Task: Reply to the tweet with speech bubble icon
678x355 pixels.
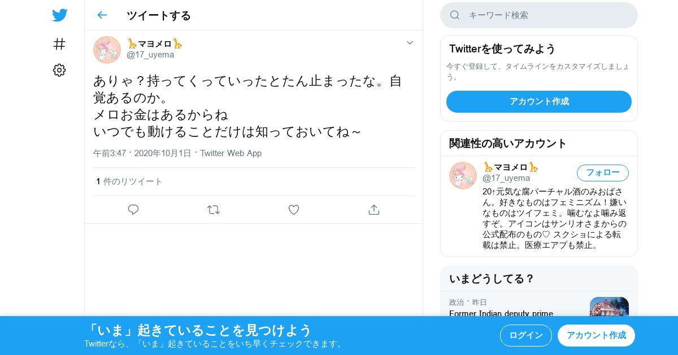Action: (133, 210)
